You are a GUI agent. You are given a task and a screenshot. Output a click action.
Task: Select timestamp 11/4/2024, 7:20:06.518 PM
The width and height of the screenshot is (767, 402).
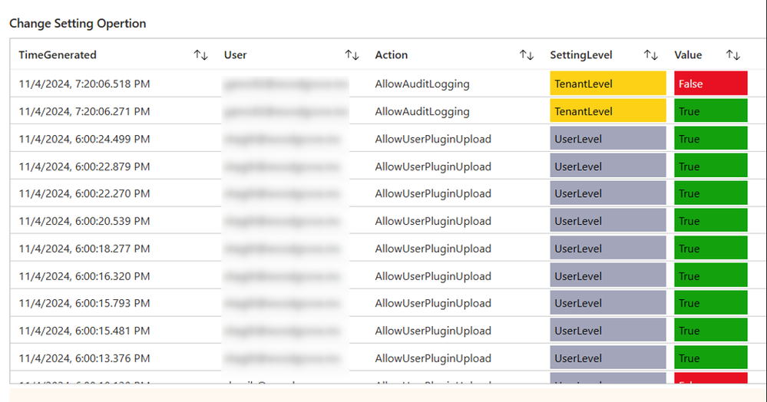click(84, 84)
